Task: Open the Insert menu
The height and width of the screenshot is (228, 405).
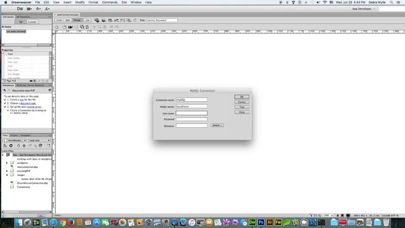Action: pyautogui.click(x=67, y=3)
